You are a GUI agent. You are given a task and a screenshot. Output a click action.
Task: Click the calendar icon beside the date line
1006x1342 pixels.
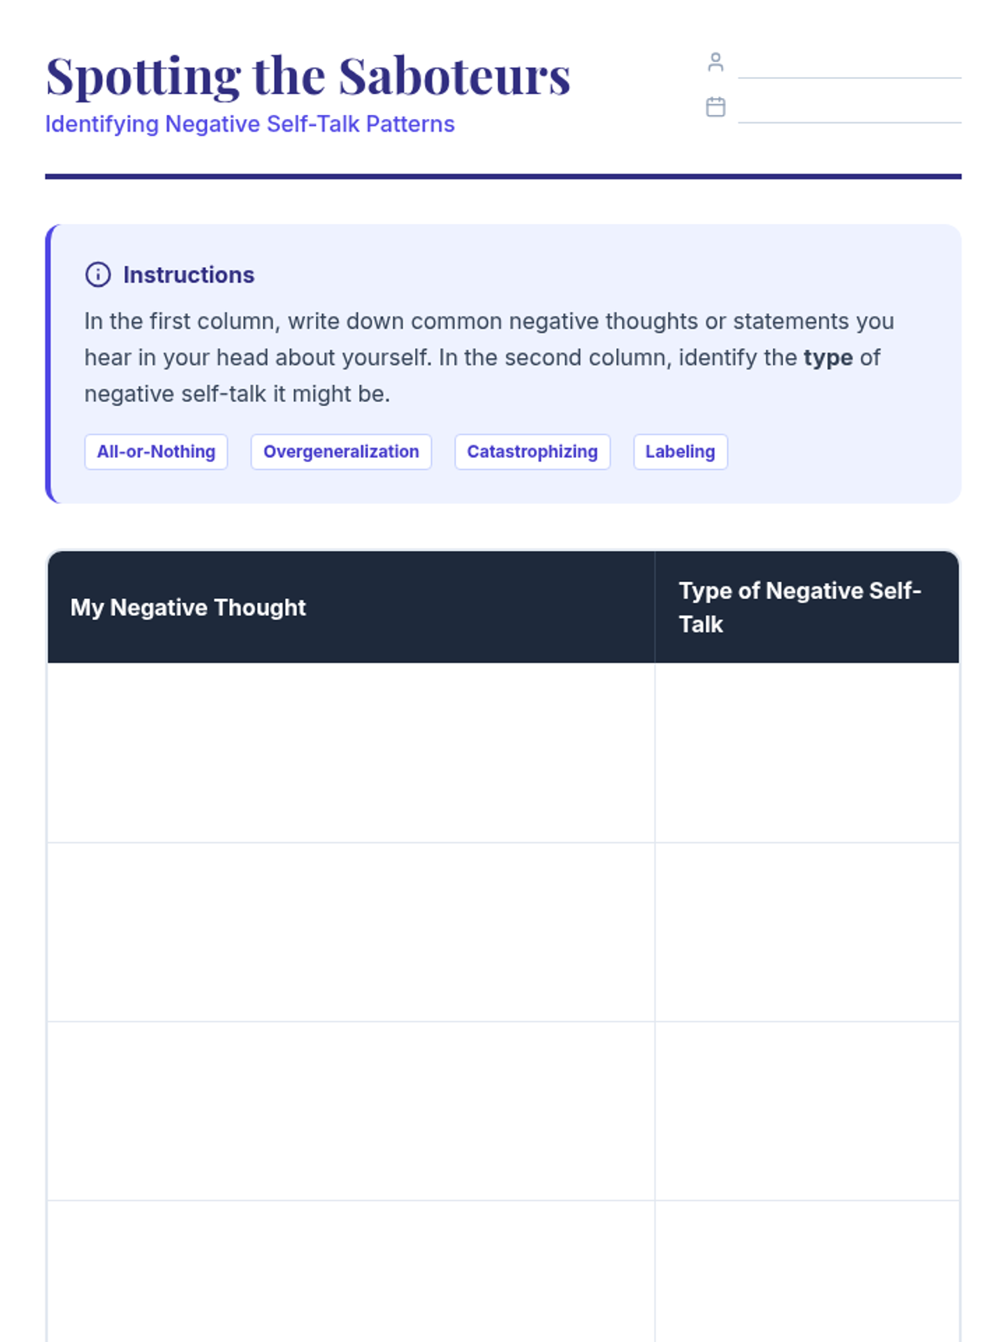tap(715, 107)
